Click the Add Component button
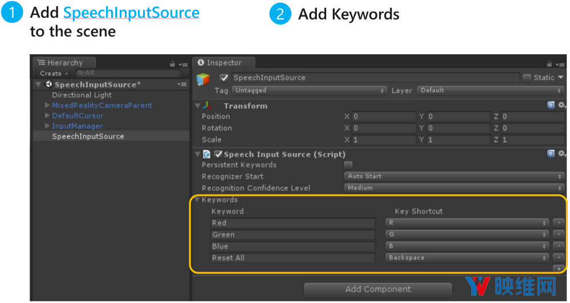 377,289
